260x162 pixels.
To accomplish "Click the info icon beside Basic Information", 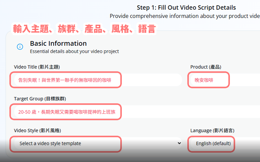I will coord(20,47).
